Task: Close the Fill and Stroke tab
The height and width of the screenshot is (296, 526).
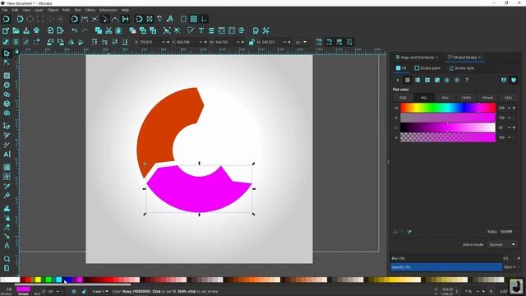Action: [x=479, y=58]
